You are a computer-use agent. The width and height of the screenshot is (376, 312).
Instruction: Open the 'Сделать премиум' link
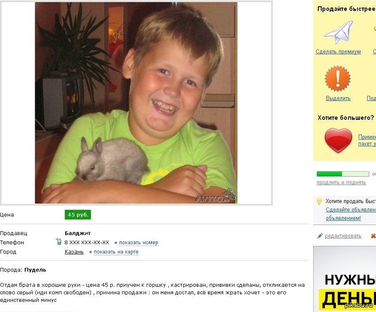338,51
